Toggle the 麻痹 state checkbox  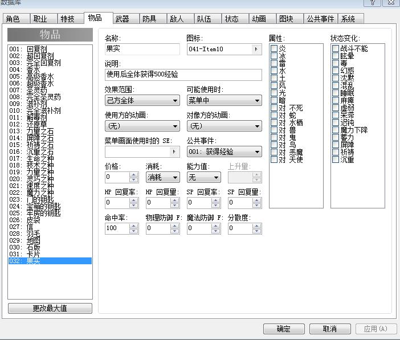pyautogui.click(x=336, y=100)
